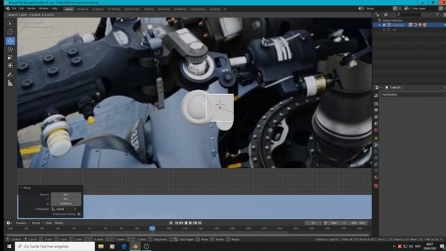The image size is (446, 251).
Task: Click the timeline End frame field
Action: pyautogui.click(x=357, y=223)
